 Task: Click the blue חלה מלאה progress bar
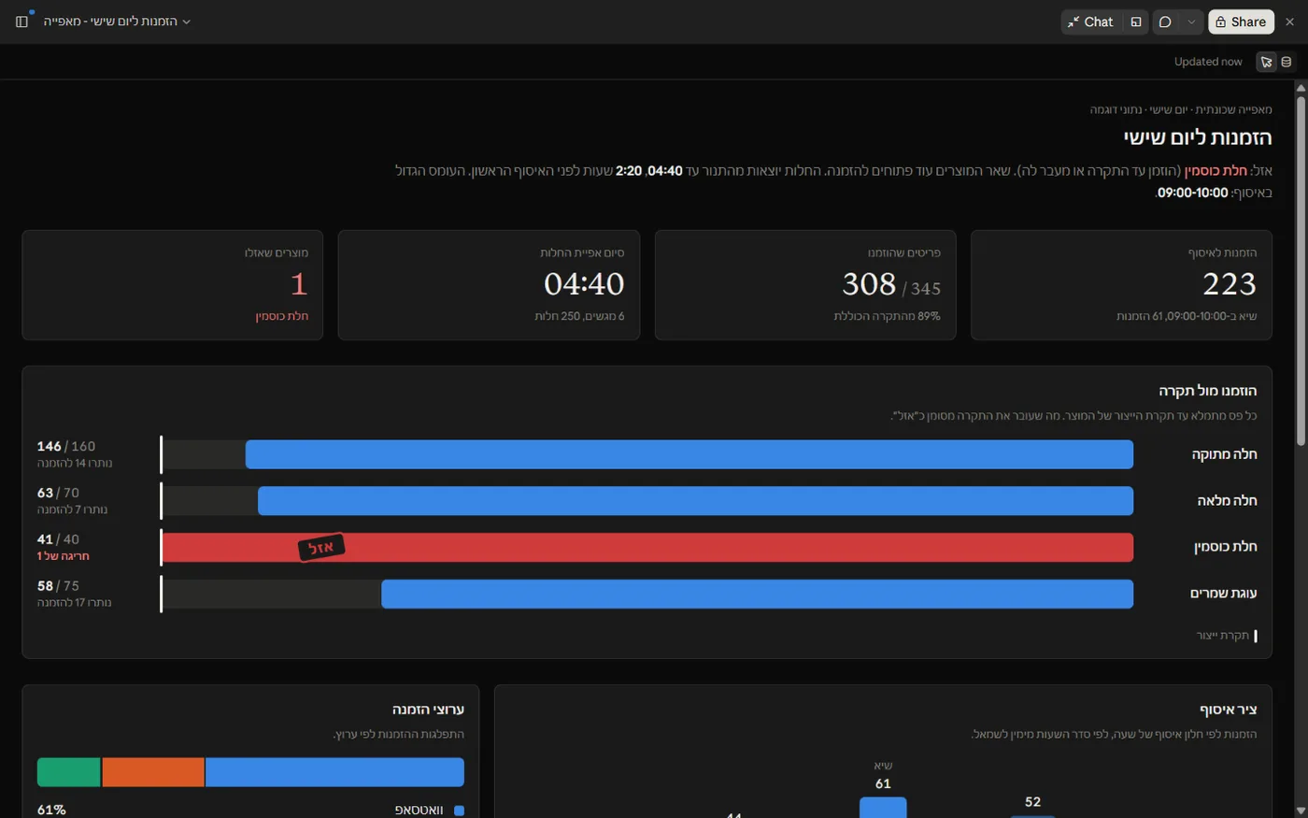click(x=695, y=501)
